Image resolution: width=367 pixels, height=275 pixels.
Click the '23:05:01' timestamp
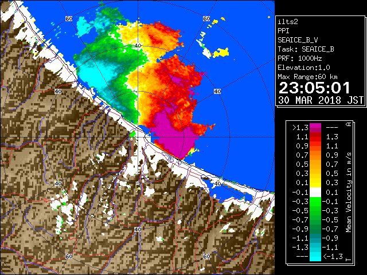click(314, 88)
